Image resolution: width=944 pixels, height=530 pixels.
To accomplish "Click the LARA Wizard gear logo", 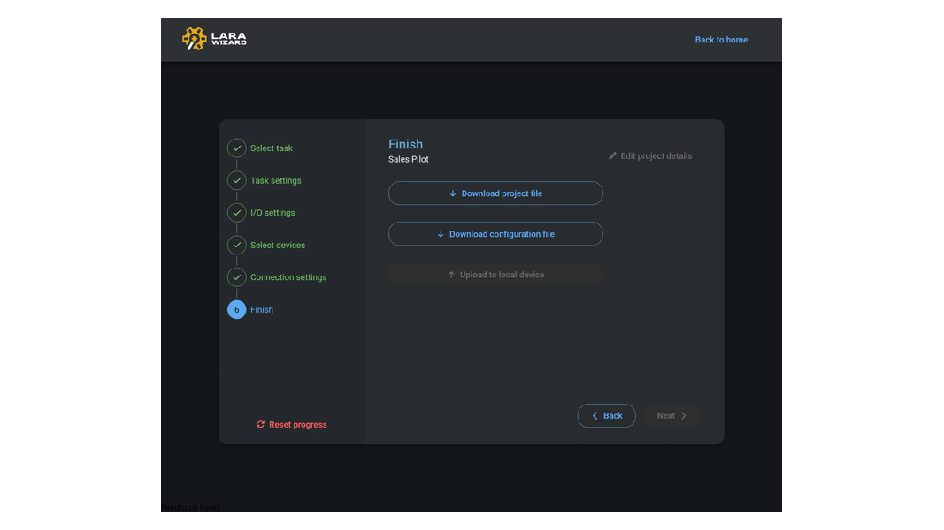I will 195,39.
